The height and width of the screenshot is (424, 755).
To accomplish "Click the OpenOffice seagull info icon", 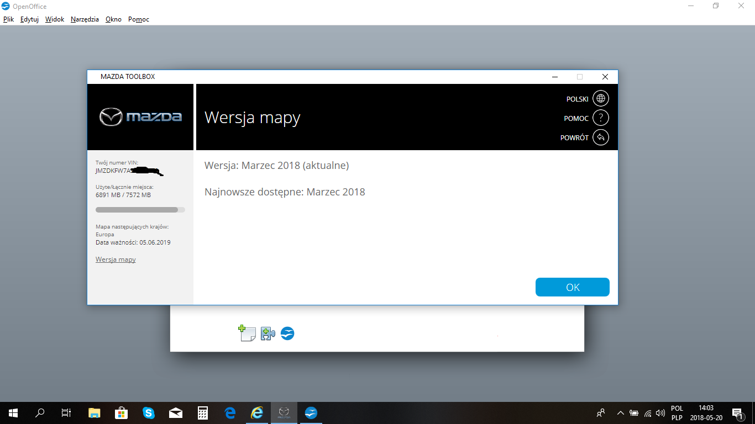I will point(287,333).
